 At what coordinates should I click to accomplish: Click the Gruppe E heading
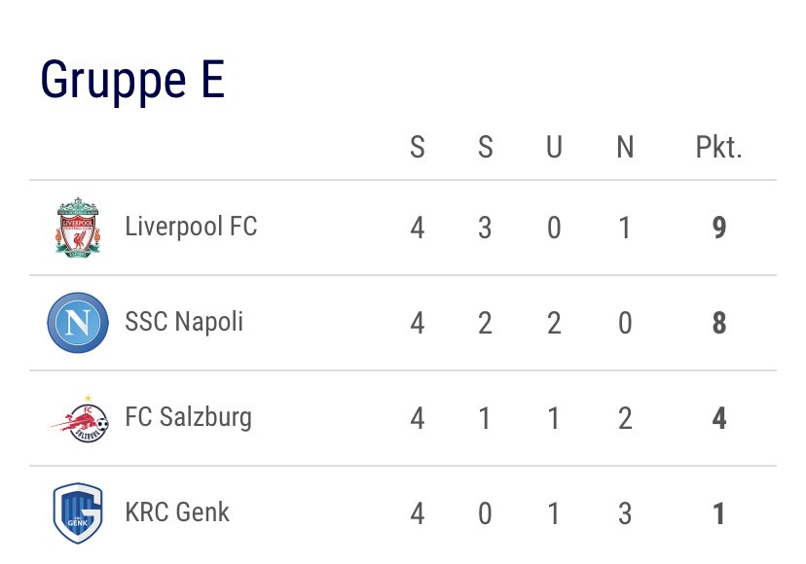click(132, 81)
